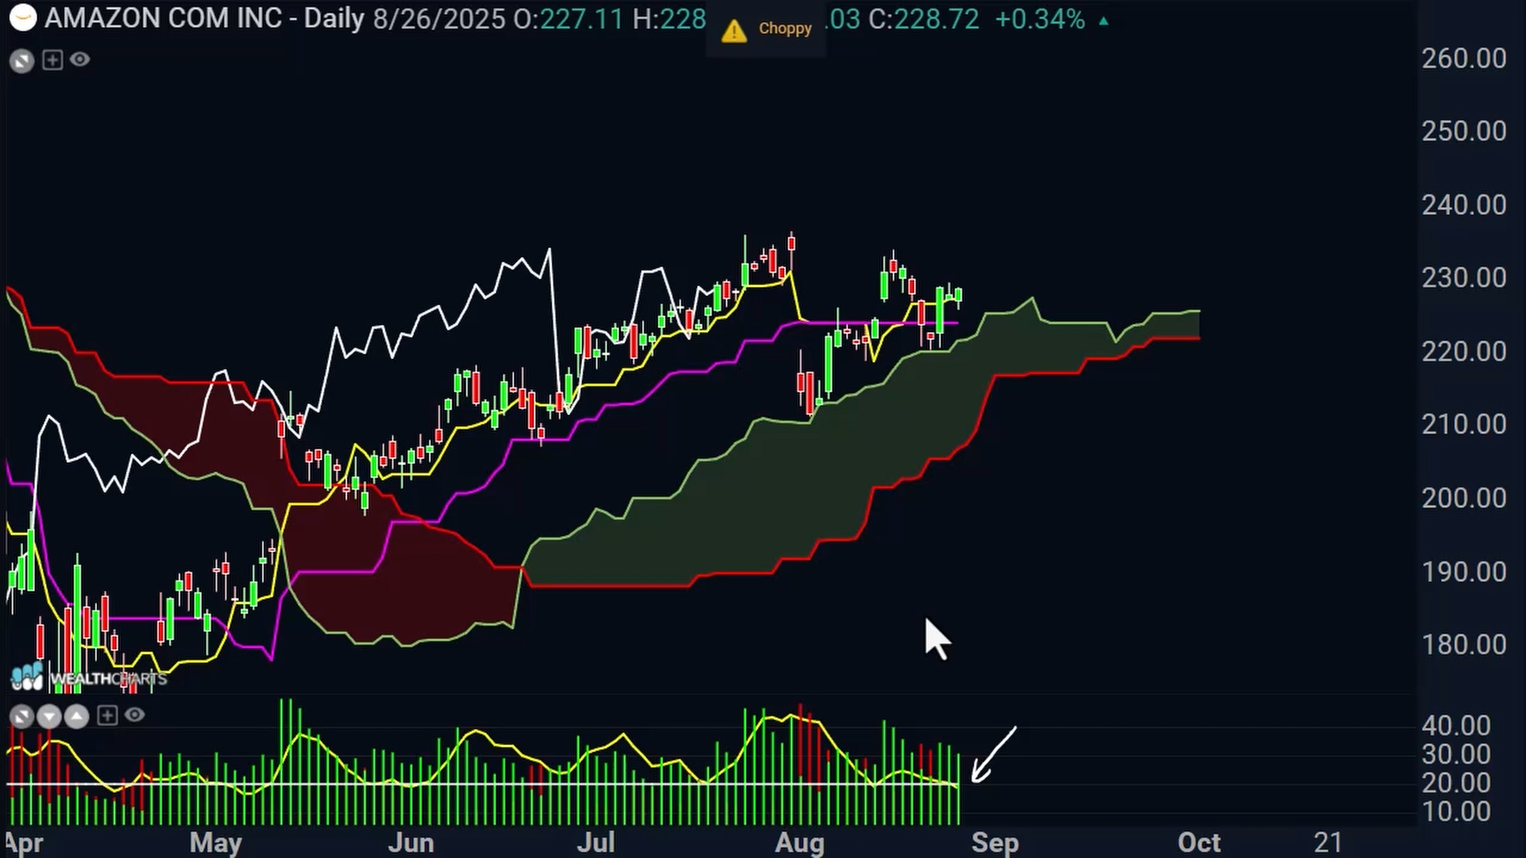Click the 180.00 price axis label
The height and width of the screenshot is (858, 1526).
(1464, 644)
